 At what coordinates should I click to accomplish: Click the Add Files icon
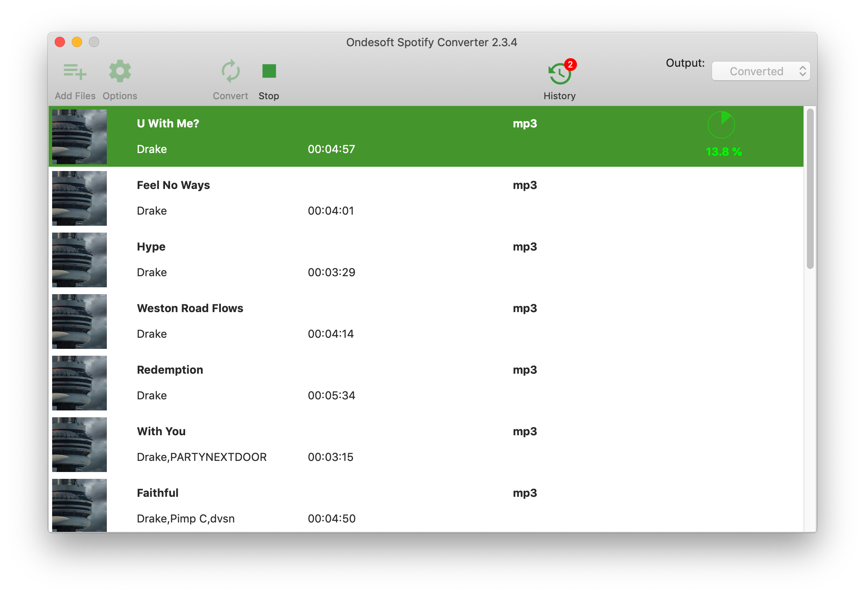[74, 72]
